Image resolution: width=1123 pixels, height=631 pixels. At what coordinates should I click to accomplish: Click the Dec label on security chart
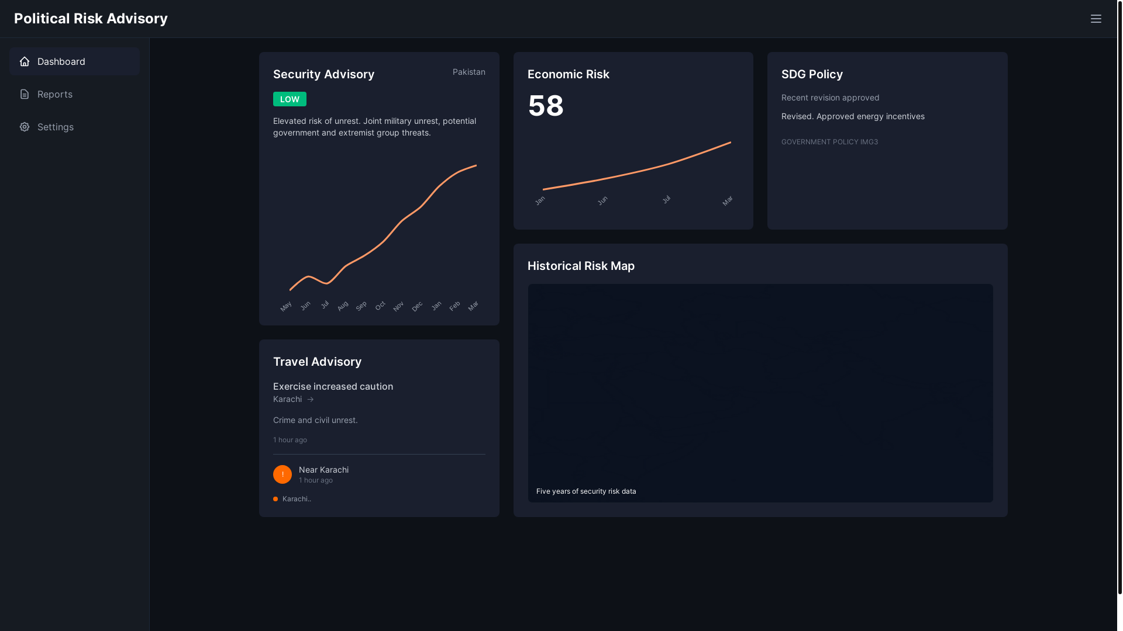pos(417,306)
